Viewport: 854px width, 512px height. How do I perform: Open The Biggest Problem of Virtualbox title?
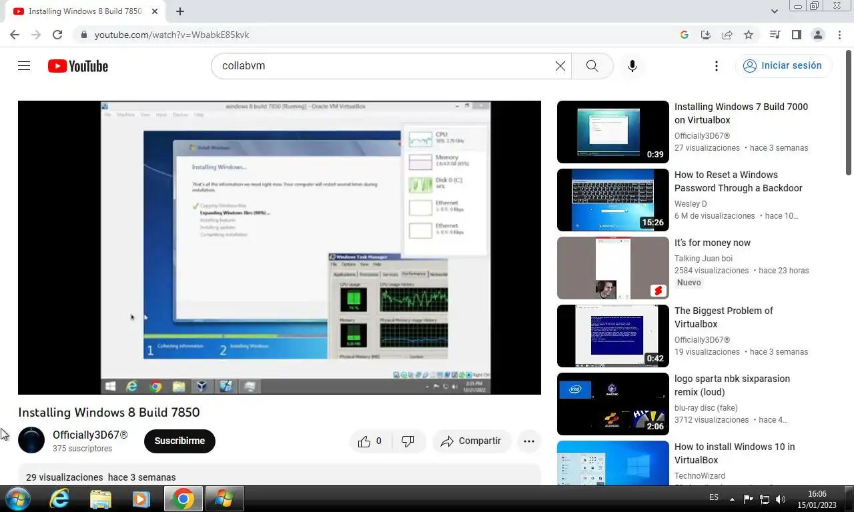(723, 317)
